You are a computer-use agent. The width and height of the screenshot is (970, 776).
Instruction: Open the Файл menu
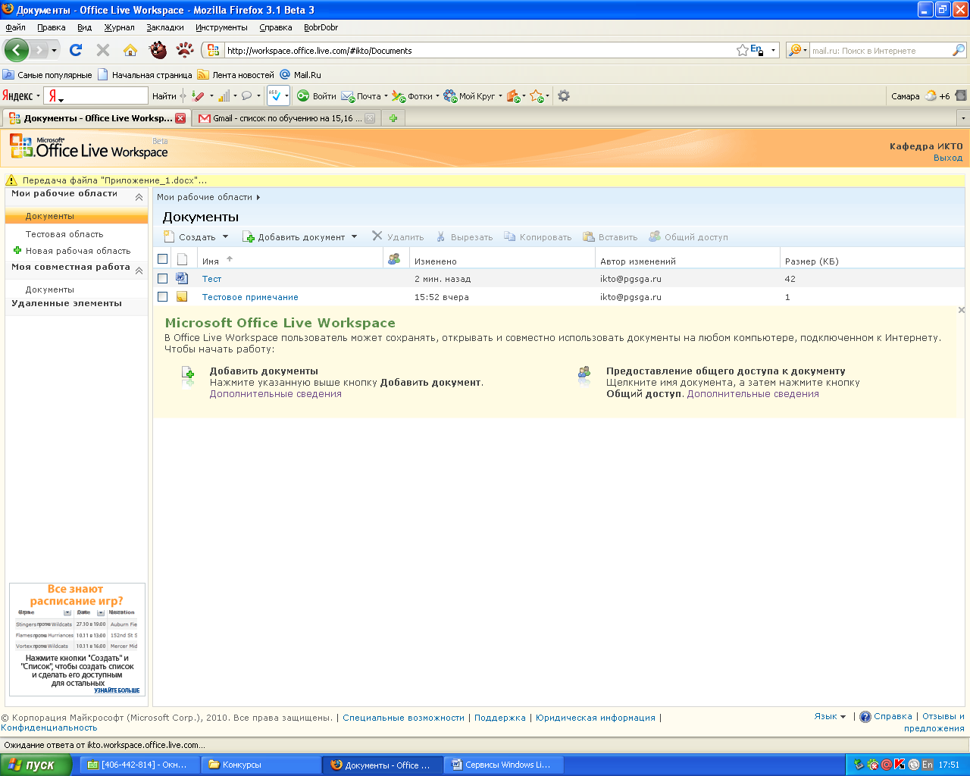pyautogui.click(x=15, y=27)
